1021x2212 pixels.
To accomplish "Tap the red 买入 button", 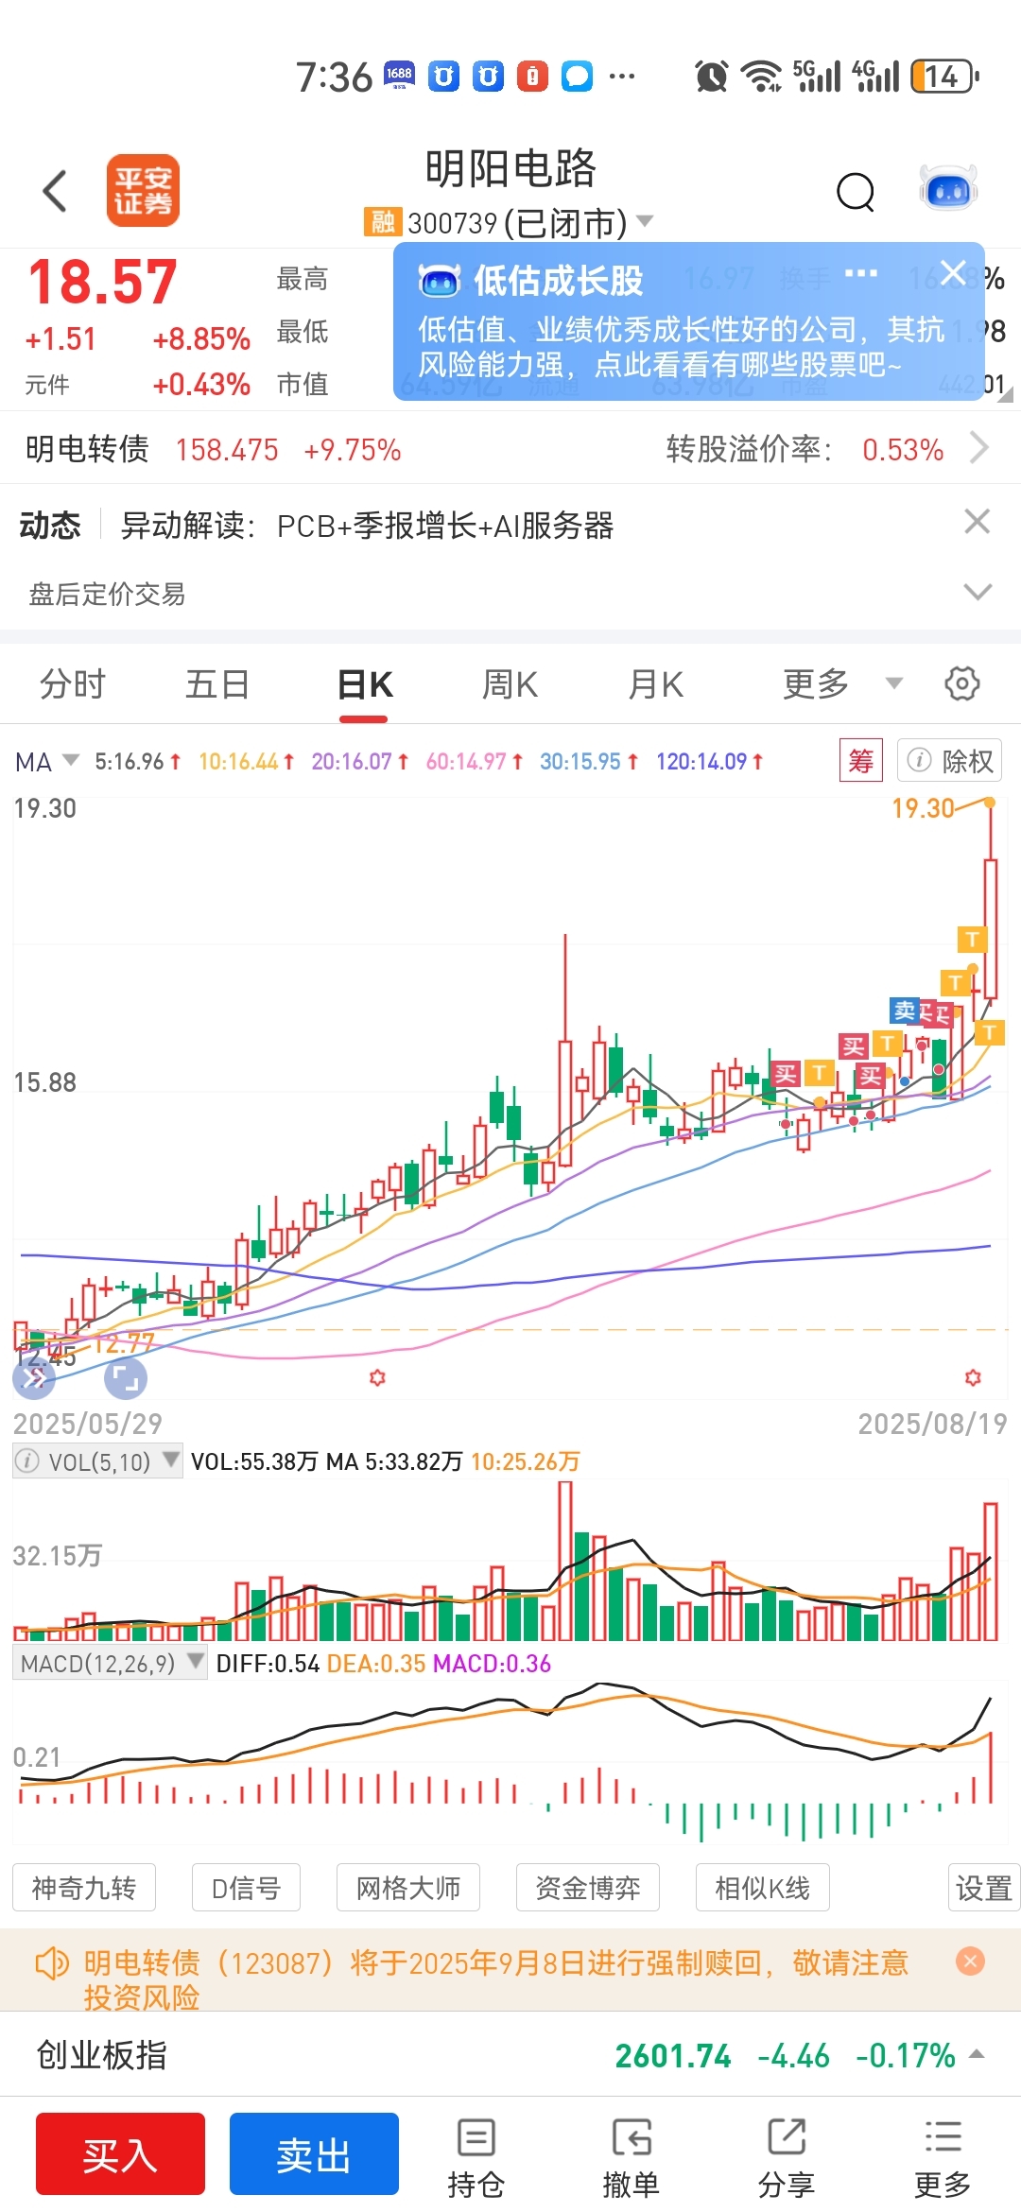I will (x=120, y=2153).
